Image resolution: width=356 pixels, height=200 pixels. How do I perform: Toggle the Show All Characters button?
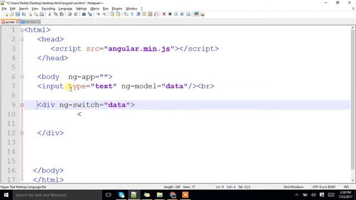[x=132, y=14]
